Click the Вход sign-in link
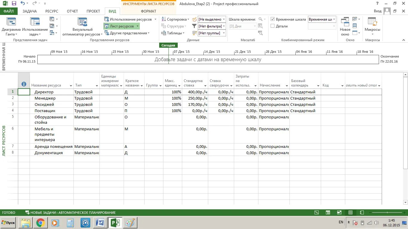The height and width of the screenshot is (229, 408). coord(378,11)
